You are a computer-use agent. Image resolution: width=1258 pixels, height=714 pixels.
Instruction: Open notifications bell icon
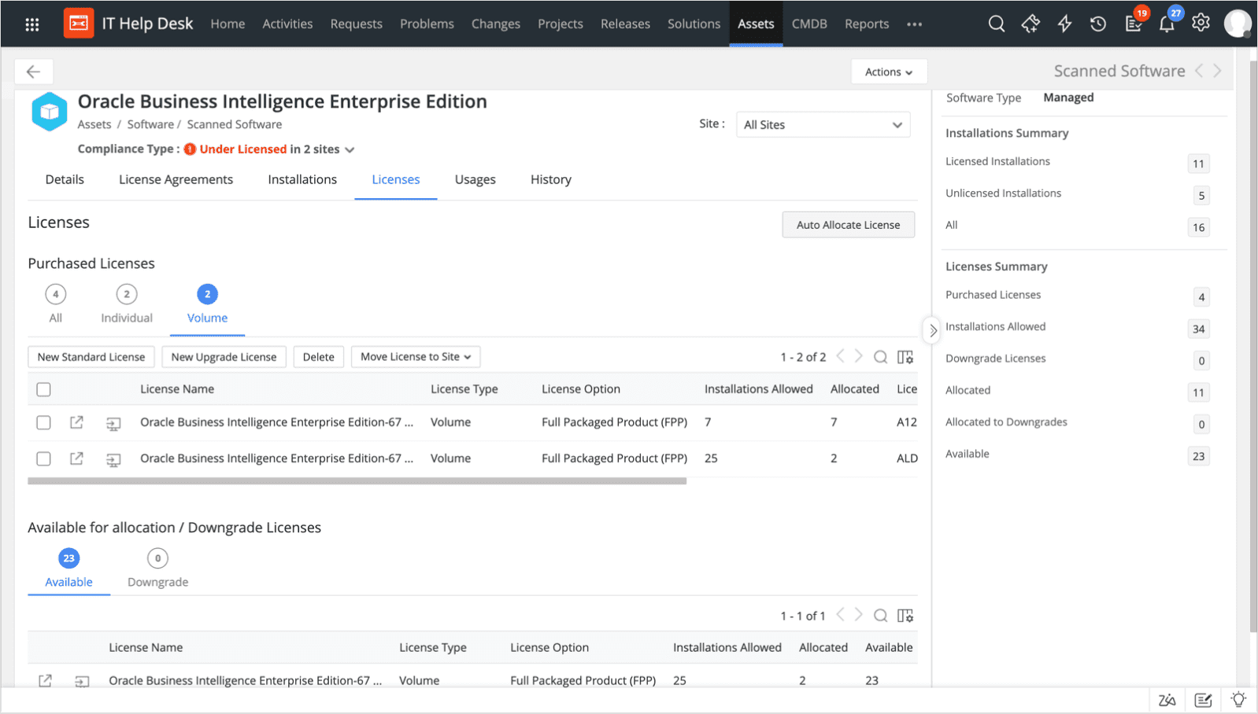pyautogui.click(x=1166, y=24)
